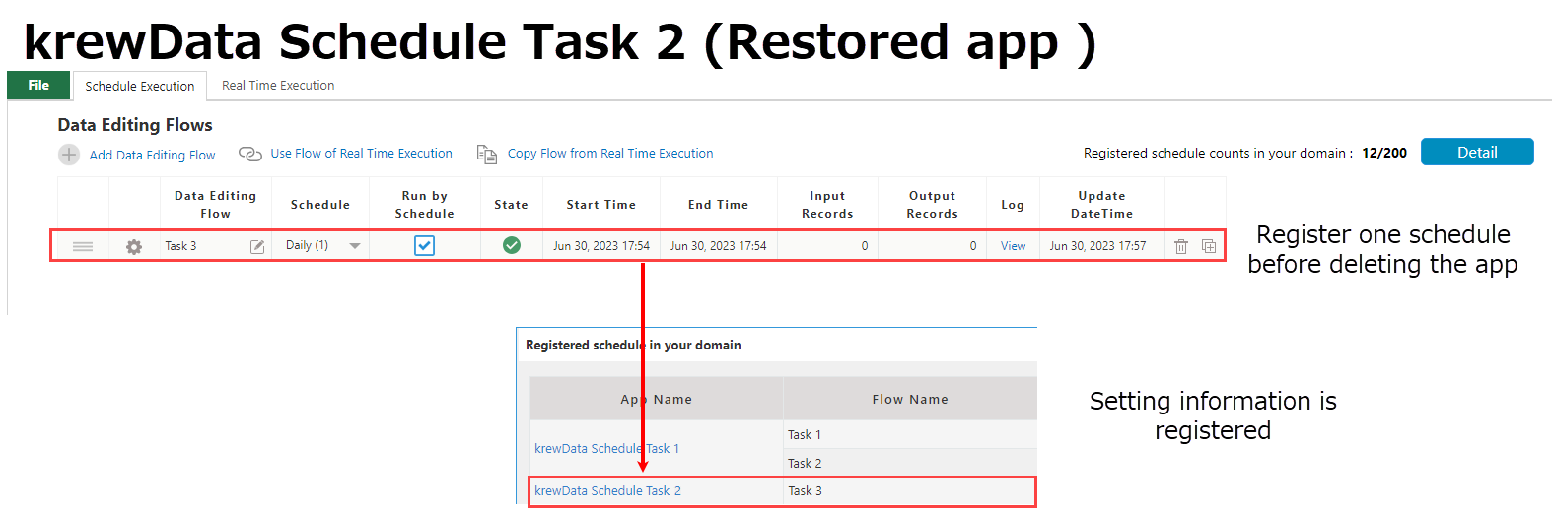This screenshot has width=1552, height=508.
Task: Click the Use Flow of Real Time Execution icon
Action: click(x=250, y=154)
